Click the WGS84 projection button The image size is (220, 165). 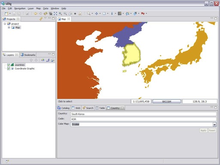(x=167, y=101)
